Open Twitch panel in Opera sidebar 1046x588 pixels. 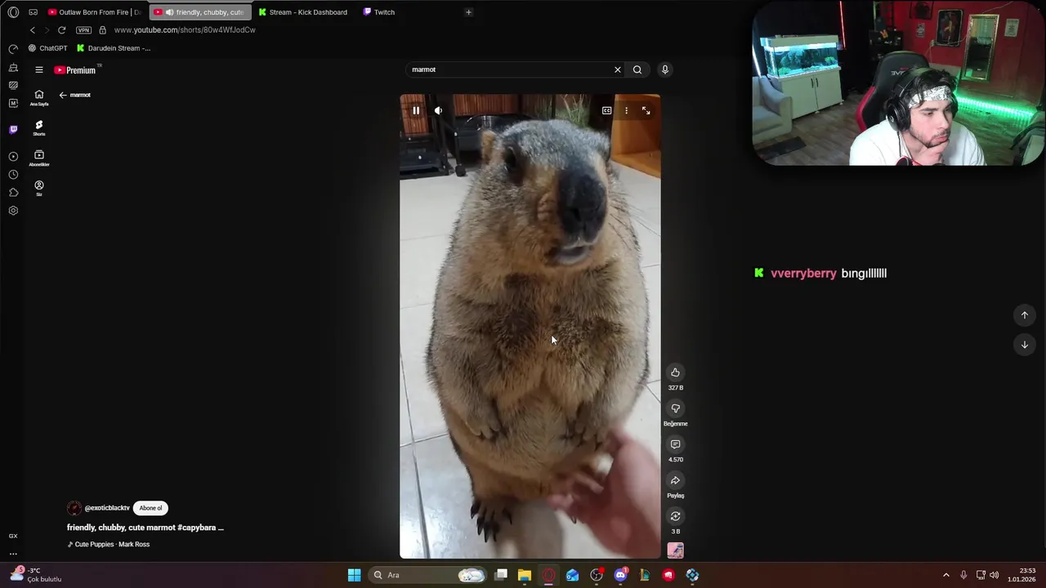(13, 129)
